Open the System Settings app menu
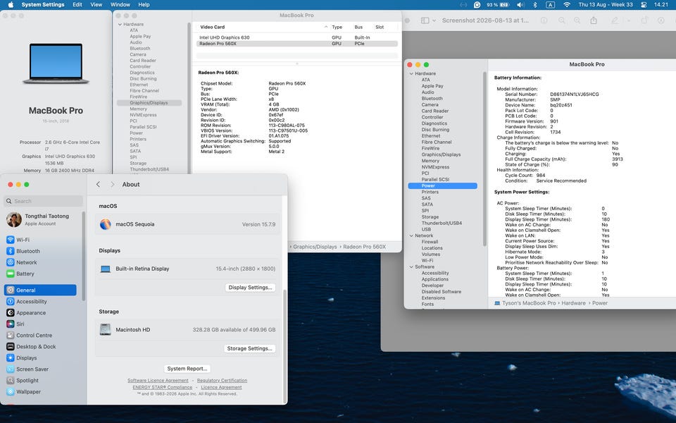Image resolution: width=676 pixels, height=423 pixels. tap(43, 5)
